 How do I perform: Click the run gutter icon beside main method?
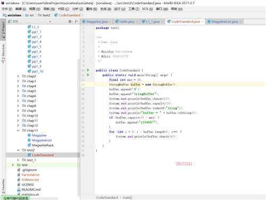[88, 75]
